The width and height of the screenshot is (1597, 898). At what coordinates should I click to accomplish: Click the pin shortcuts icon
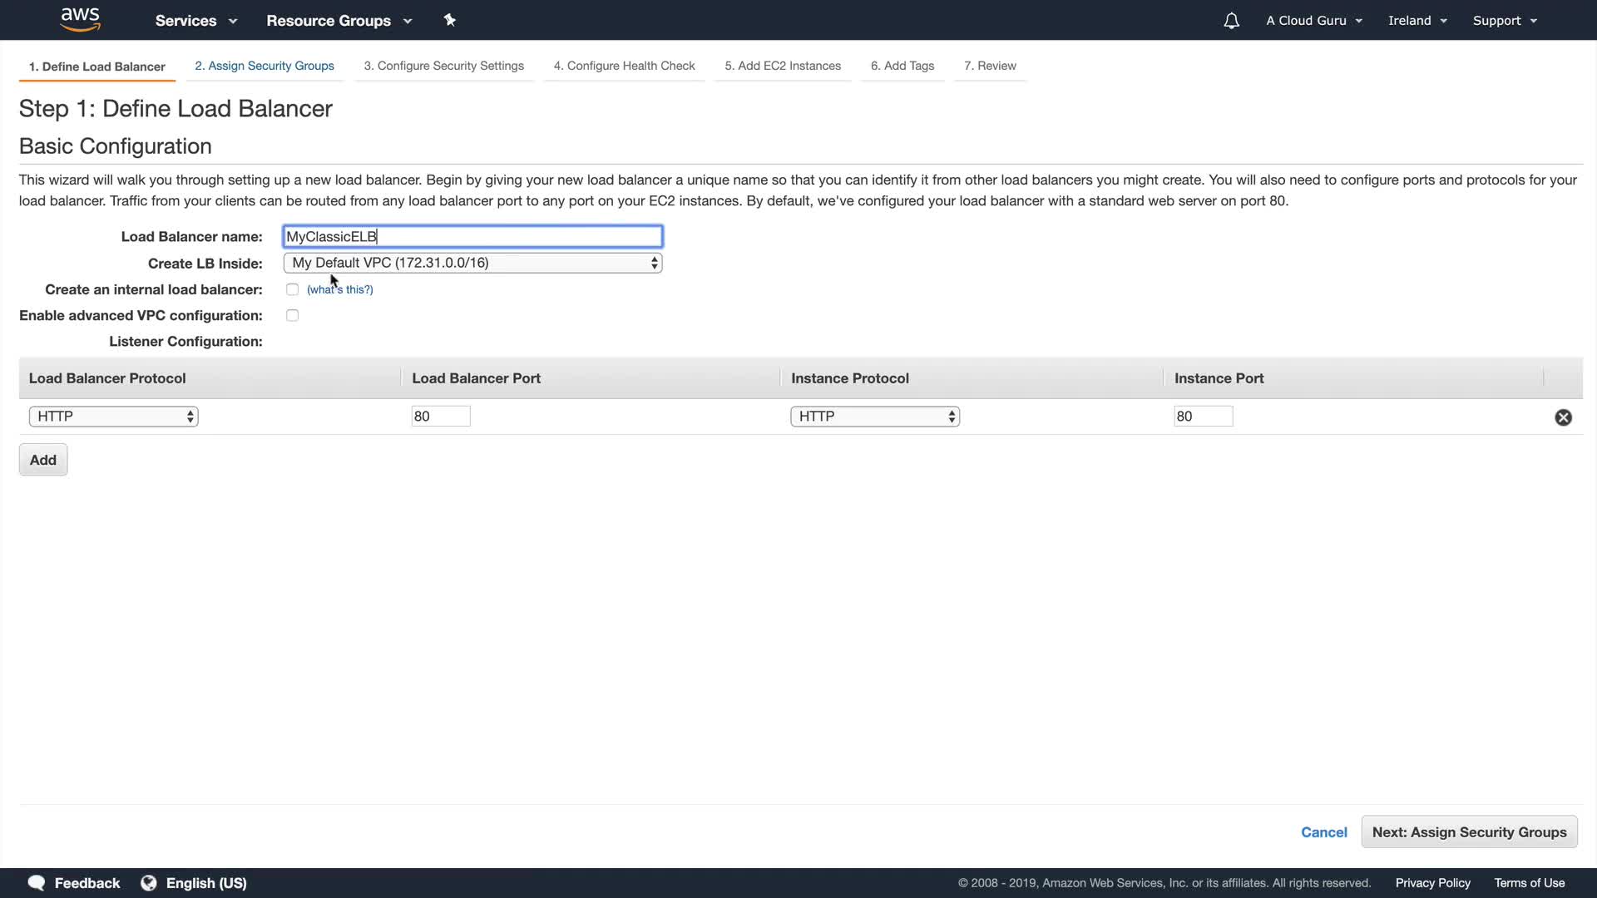coord(450,20)
